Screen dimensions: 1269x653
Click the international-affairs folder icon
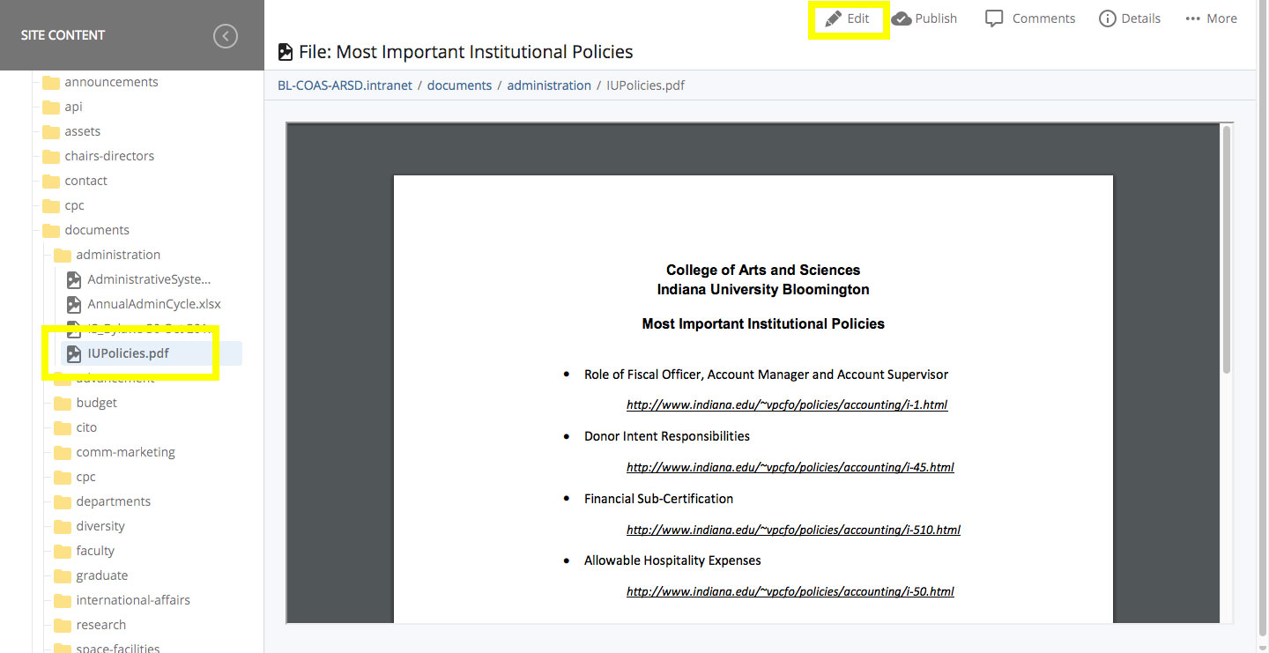[63, 600]
